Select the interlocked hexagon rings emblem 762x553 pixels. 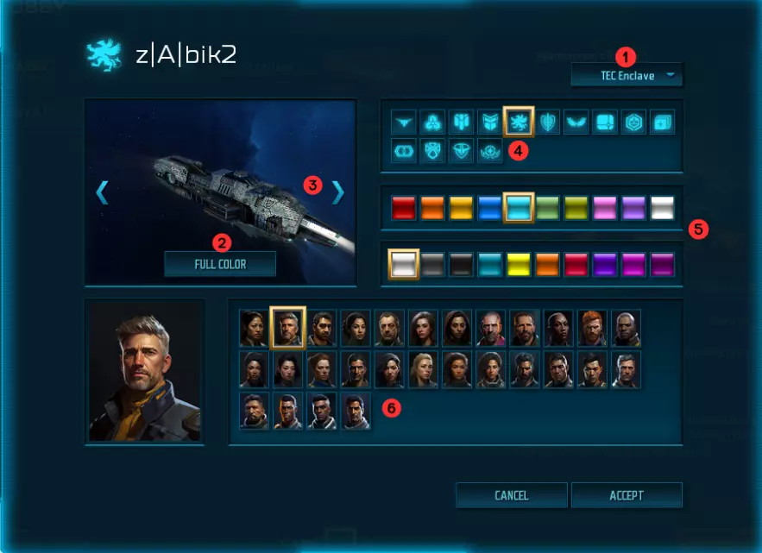404,151
